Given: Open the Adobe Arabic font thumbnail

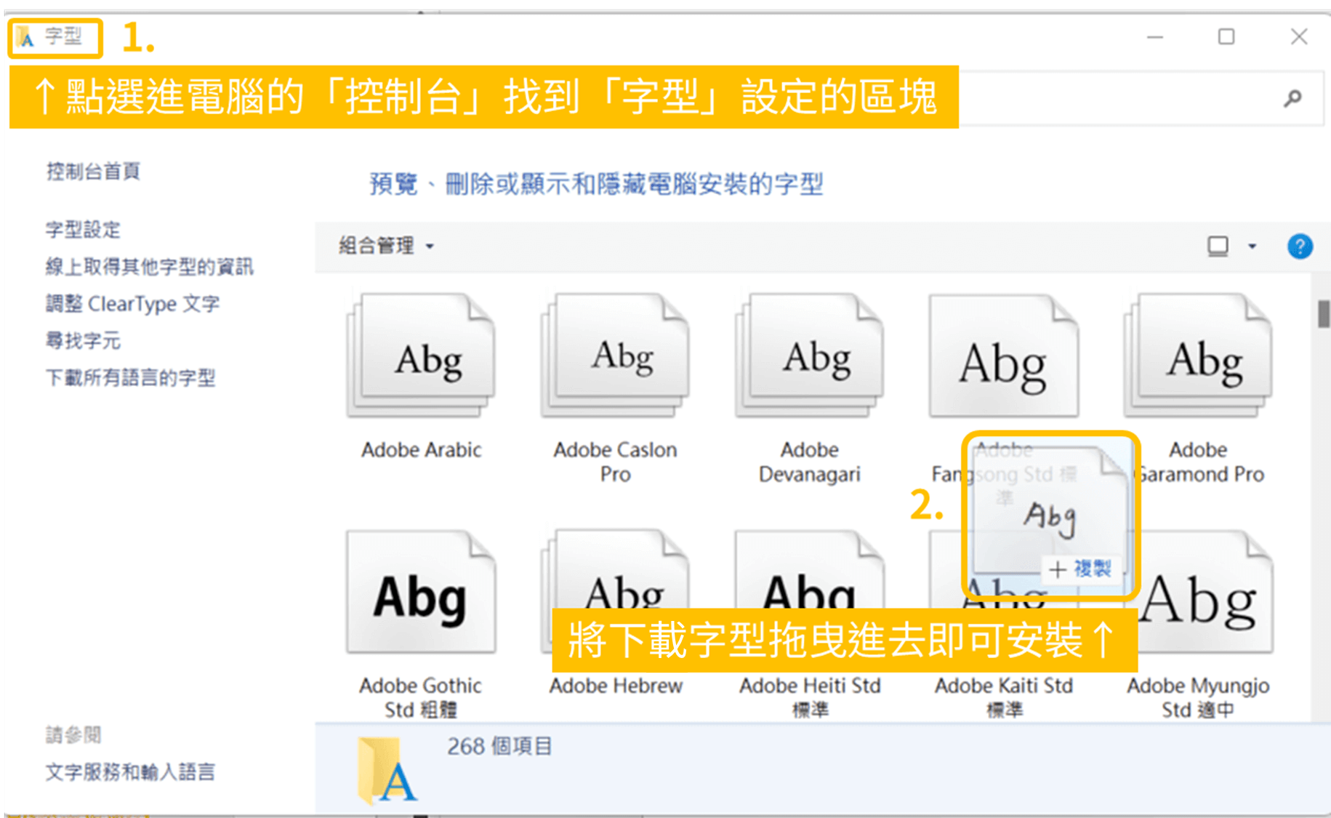Looking at the screenshot, I should 422,356.
